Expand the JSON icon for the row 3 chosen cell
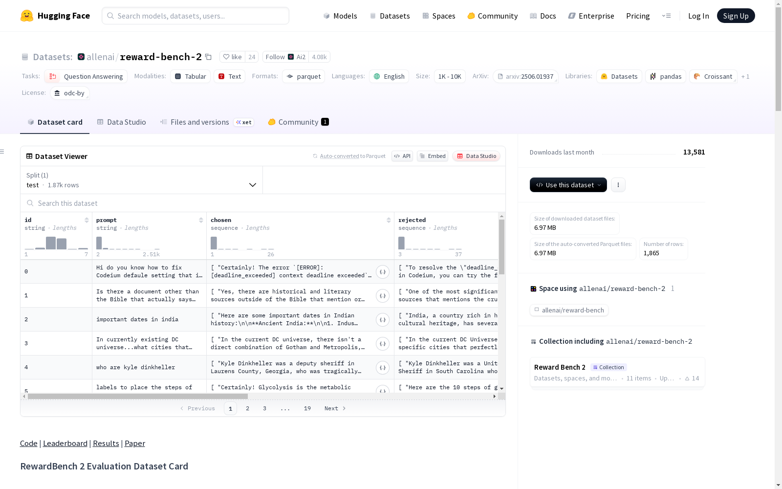Image resolution: width=782 pixels, height=489 pixels. click(x=383, y=344)
